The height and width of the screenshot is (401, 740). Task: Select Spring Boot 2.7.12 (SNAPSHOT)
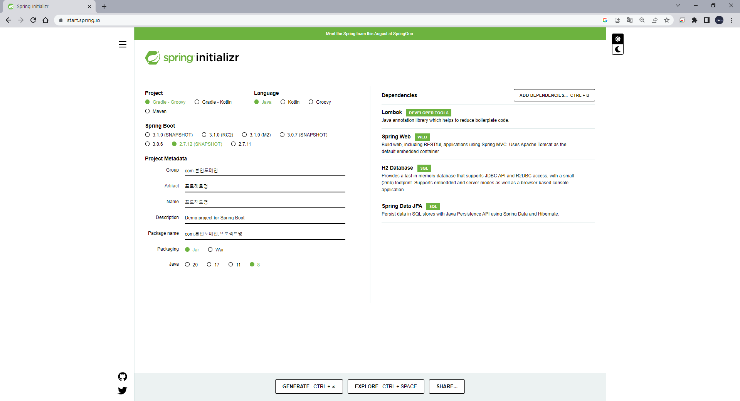(x=197, y=144)
